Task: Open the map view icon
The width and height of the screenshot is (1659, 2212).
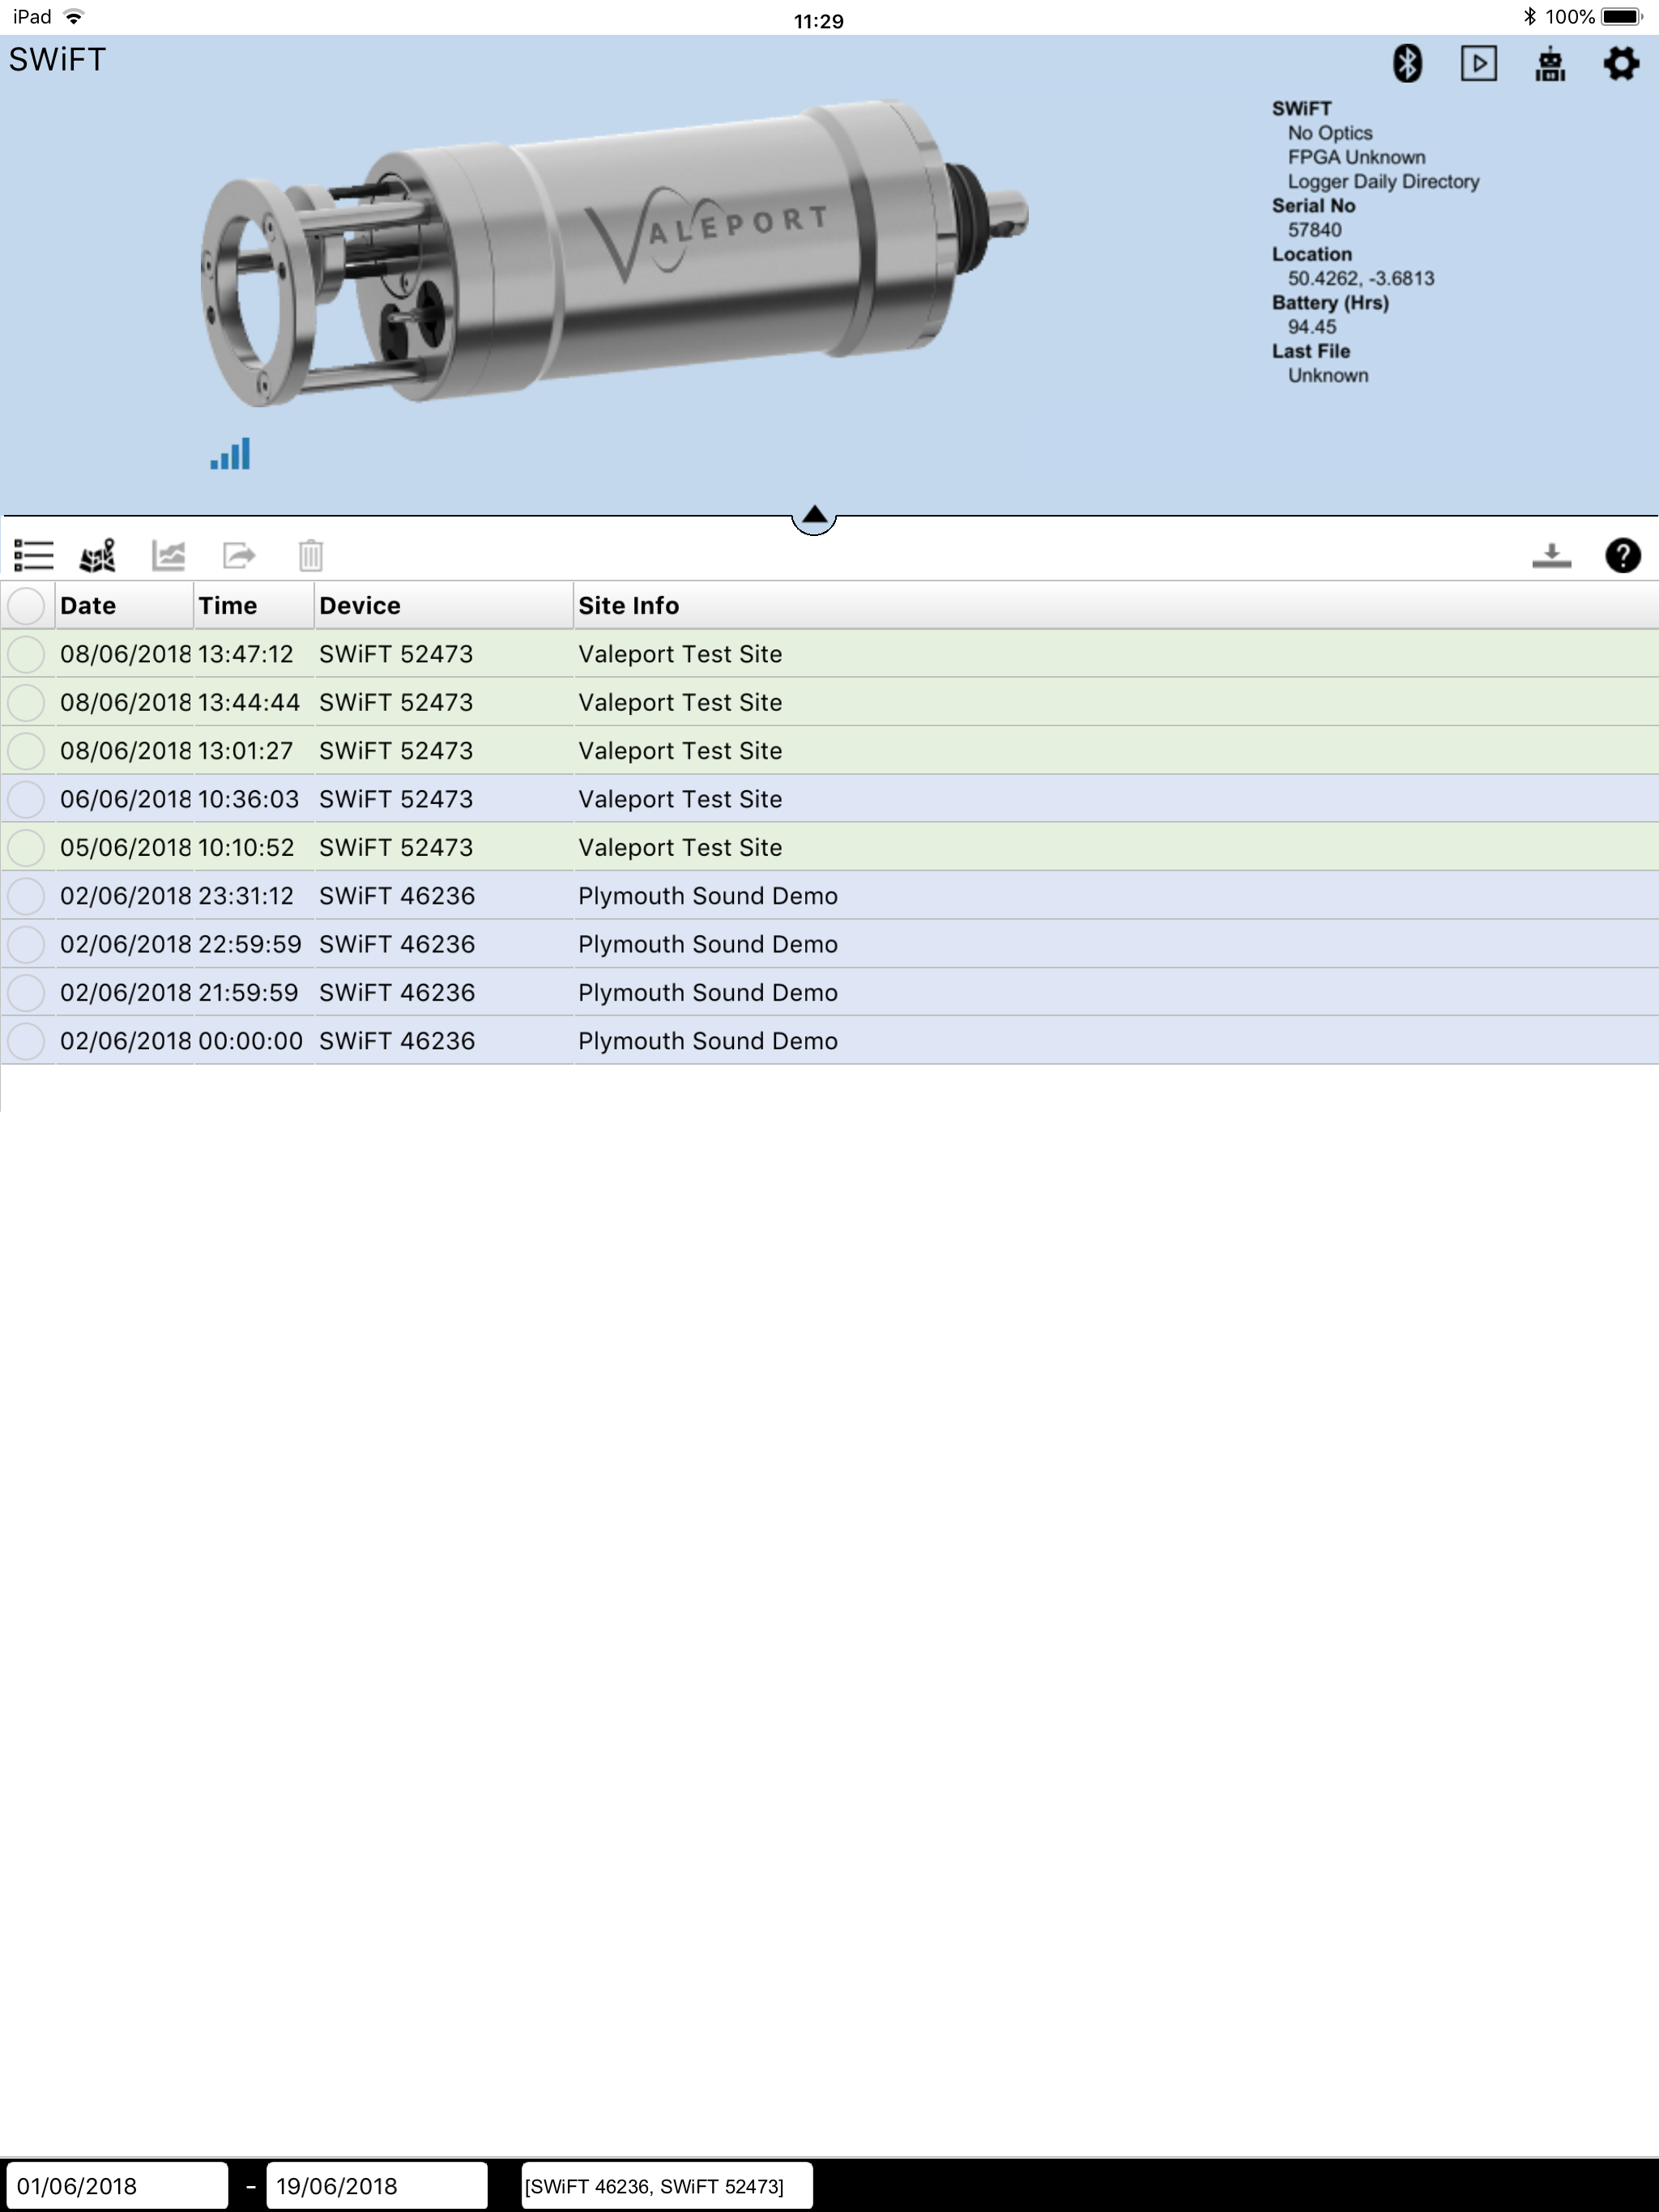Action: 98,555
